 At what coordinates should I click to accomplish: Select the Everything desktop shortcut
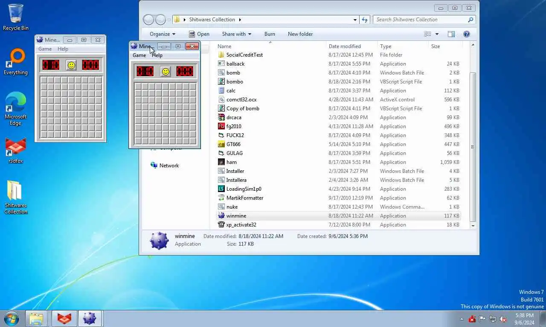16,62
